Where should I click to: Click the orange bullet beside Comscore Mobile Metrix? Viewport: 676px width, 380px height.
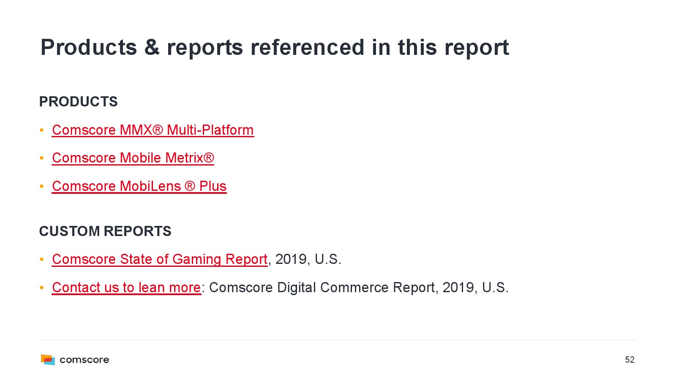(42, 158)
